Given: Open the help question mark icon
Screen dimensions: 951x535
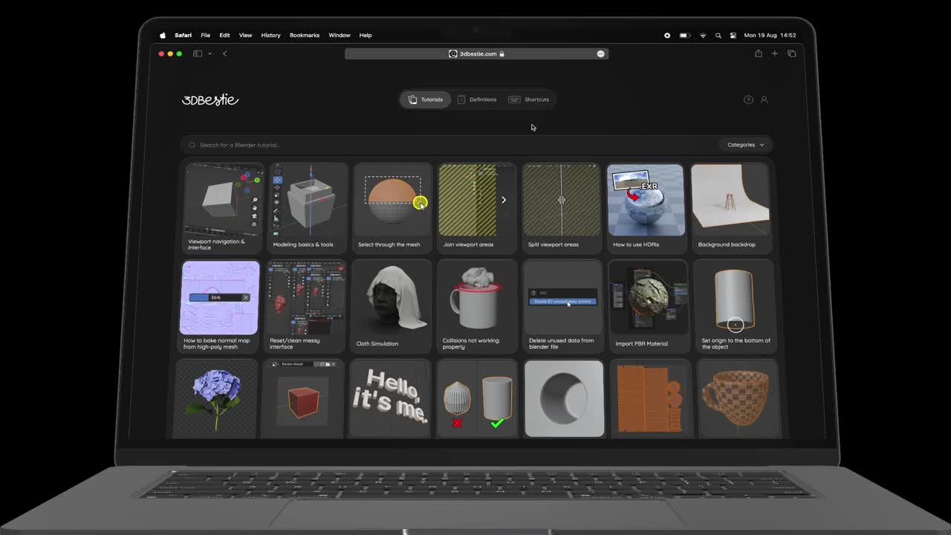Looking at the screenshot, I should tap(748, 100).
